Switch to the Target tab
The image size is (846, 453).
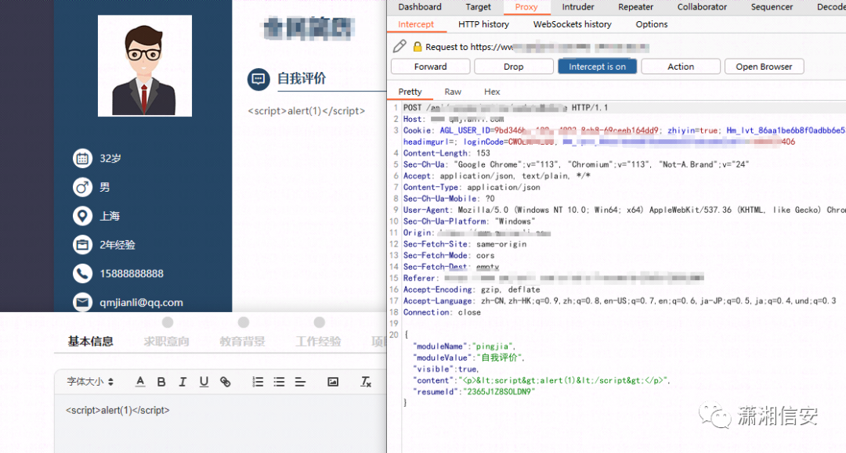tap(478, 7)
